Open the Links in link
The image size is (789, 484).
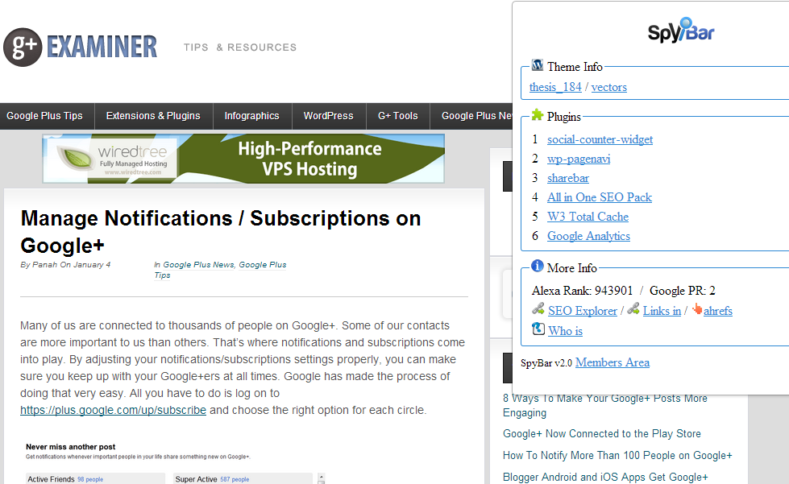click(662, 311)
